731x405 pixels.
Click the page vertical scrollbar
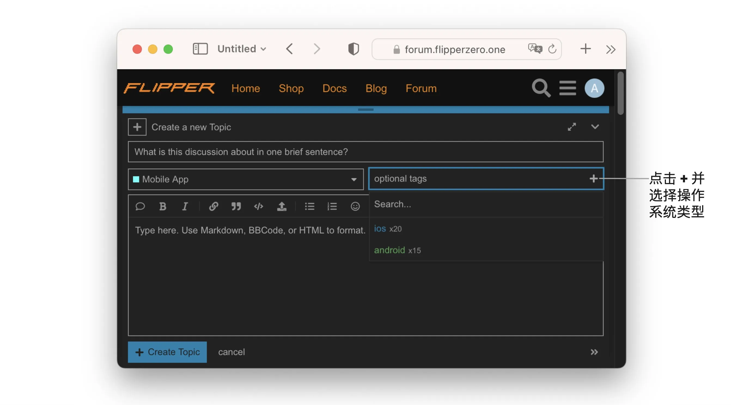coord(620,94)
